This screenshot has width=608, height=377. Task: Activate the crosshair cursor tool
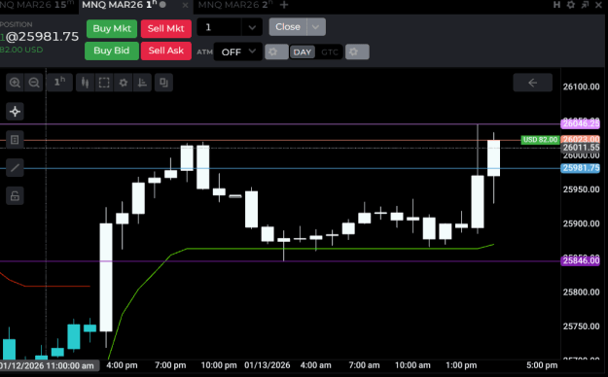click(15, 112)
